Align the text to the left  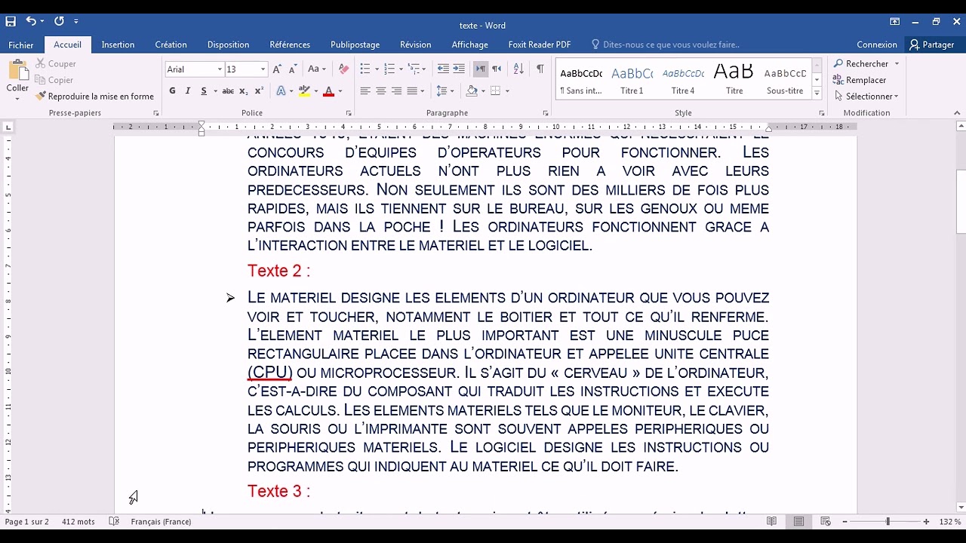pos(365,91)
